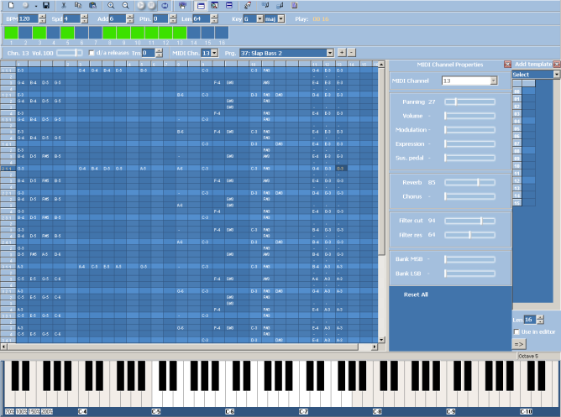This screenshot has height=417, width=561.
Task: Click the Reverb slider
Action: pyautogui.click(x=469, y=181)
